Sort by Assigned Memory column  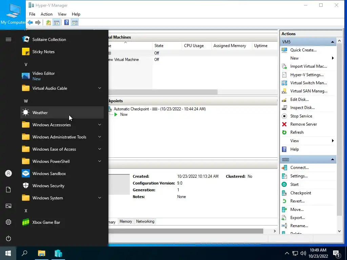pyautogui.click(x=231, y=46)
